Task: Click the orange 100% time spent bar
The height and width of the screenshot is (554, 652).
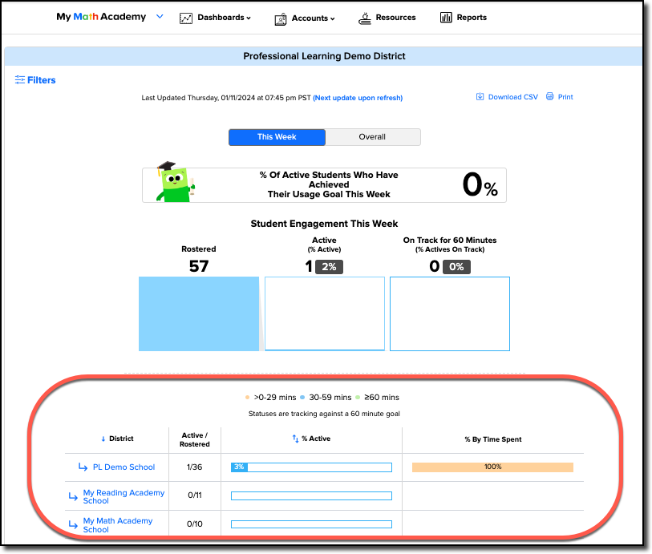Action: click(x=492, y=467)
